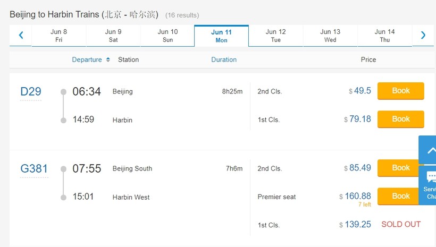Open D29 train number link

(x=31, y=92)
